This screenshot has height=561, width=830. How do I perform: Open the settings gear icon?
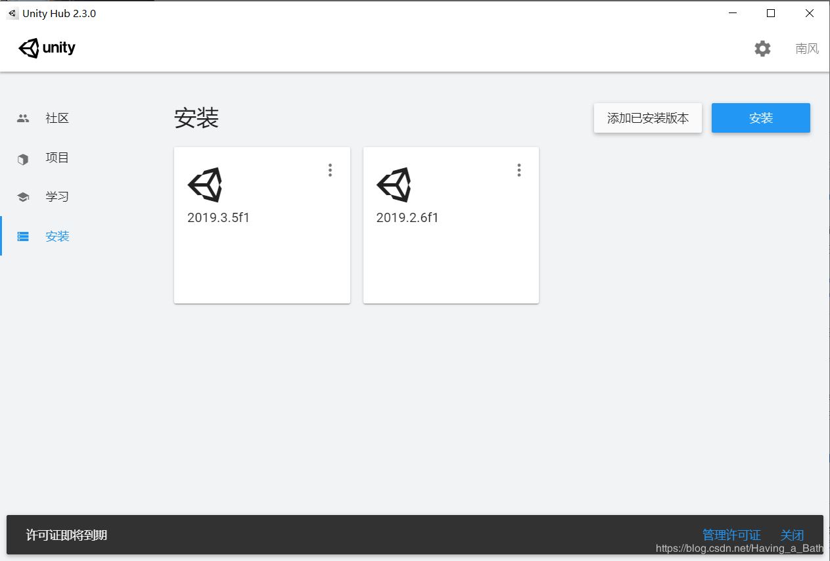click(x=762, y=49)
